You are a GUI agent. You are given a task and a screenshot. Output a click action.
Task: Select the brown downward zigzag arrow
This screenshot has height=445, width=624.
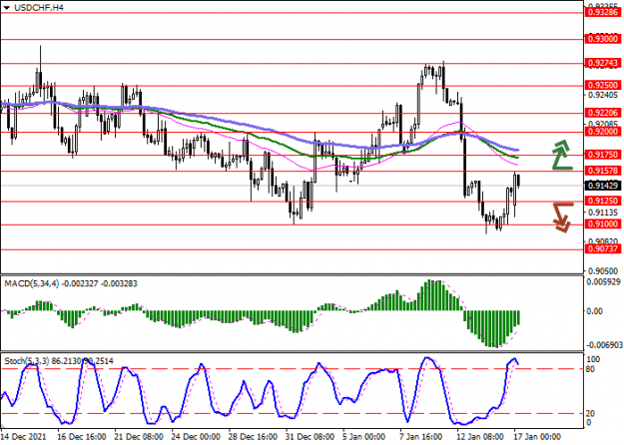[x=563, y=218]
